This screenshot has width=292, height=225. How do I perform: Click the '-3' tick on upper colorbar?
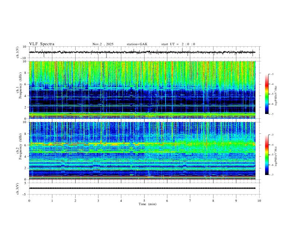(x=272, y=74)
